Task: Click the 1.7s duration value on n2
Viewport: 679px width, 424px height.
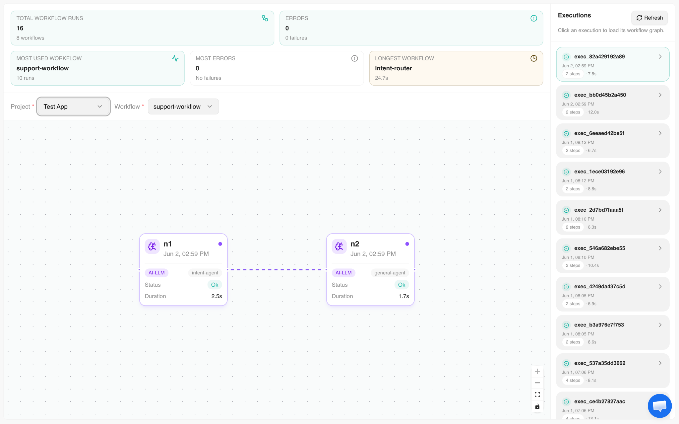Action: tap(404, 296)
